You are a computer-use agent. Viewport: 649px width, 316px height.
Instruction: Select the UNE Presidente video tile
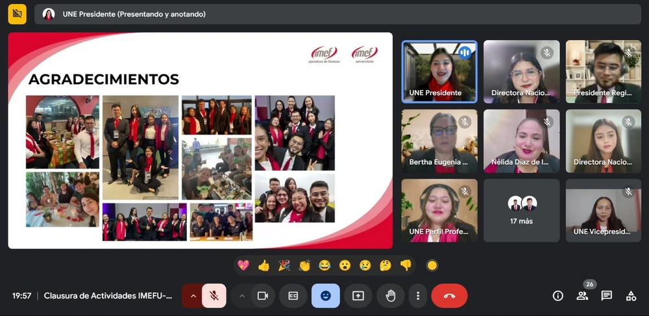click(x=439, y=71)
